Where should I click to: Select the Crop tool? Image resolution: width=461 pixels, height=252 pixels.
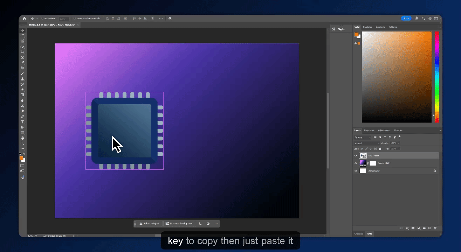[x=22, y=52]
